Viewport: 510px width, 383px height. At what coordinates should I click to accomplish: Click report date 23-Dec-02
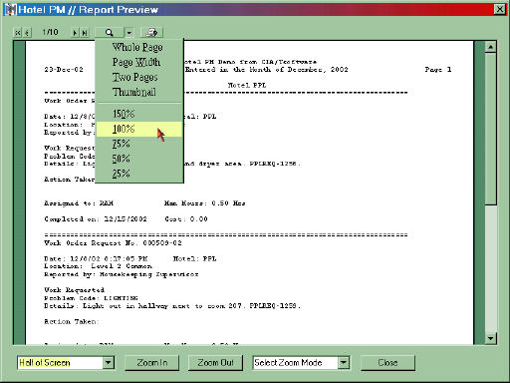click(64, 70)
